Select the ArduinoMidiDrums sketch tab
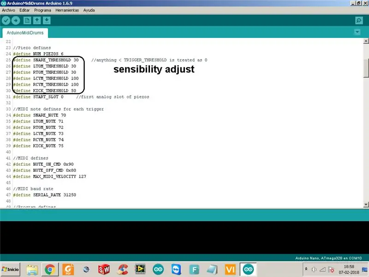The height and width of the screenshot is (277, 369). pos(25,33)
